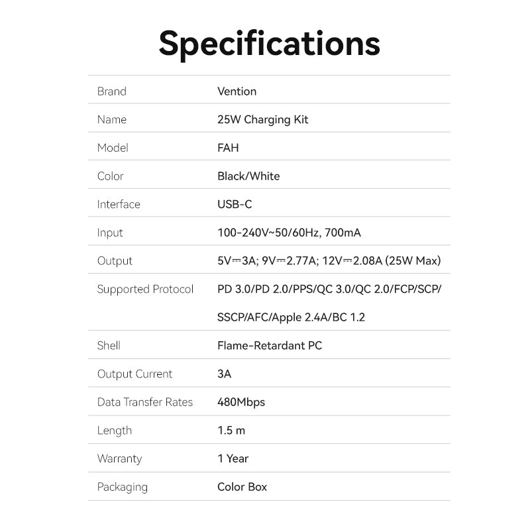Select the USB-C interface value

point(235,205)
